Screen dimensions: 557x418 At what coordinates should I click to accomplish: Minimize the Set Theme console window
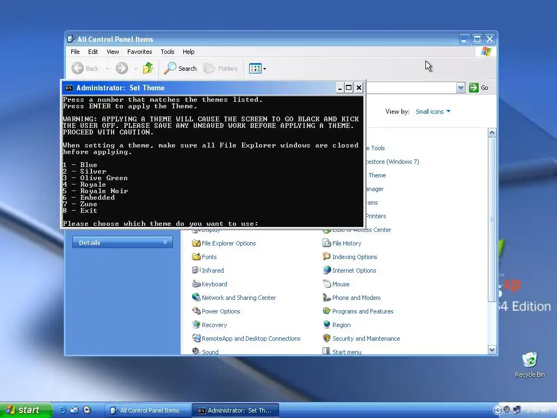[x=340, y=88]
